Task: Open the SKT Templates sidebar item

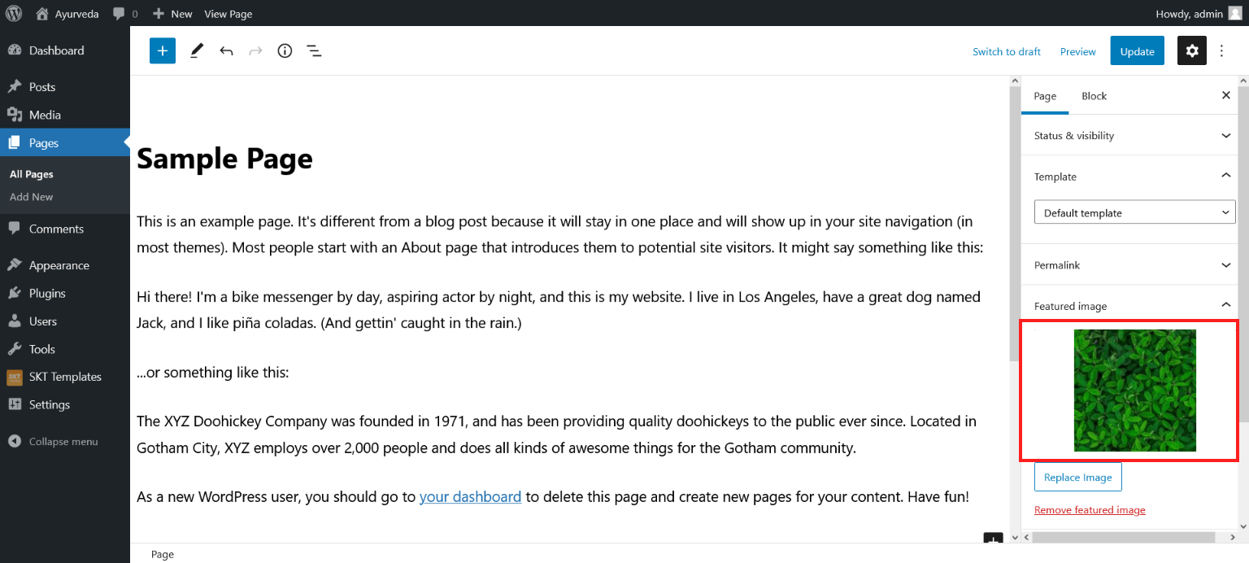Action: click(65, 377)
